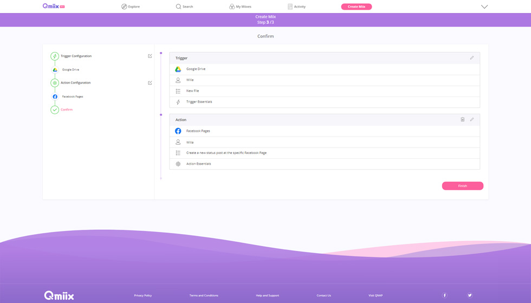Edit the Action Configuration step in sidebar
The image size is (531, 303).
(150, 83)
